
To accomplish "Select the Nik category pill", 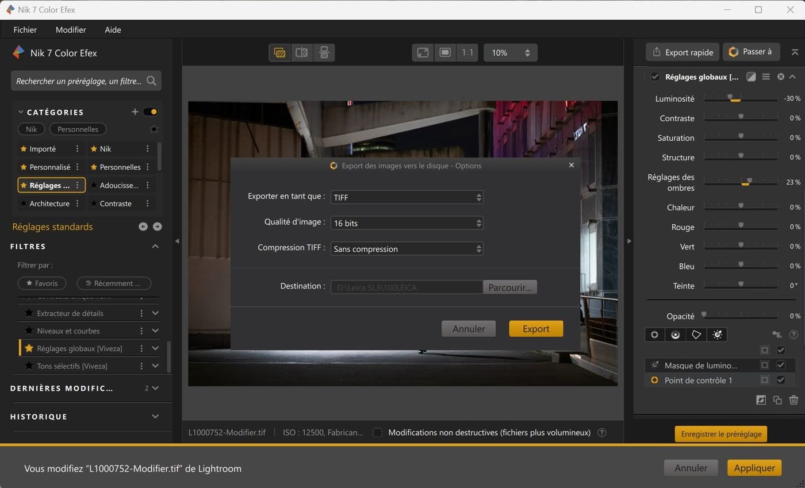I will click(x=32, y=129).
